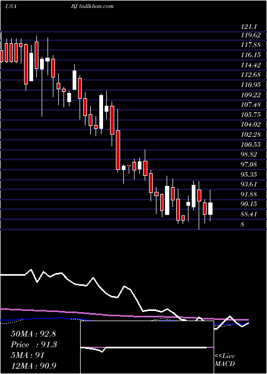
Task: Click the 107.48 price axis label
Action: (x=250, y=105)
